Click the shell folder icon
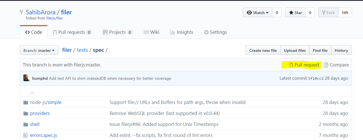Screen dimensions: 363x140 click(x=26, y=124)
